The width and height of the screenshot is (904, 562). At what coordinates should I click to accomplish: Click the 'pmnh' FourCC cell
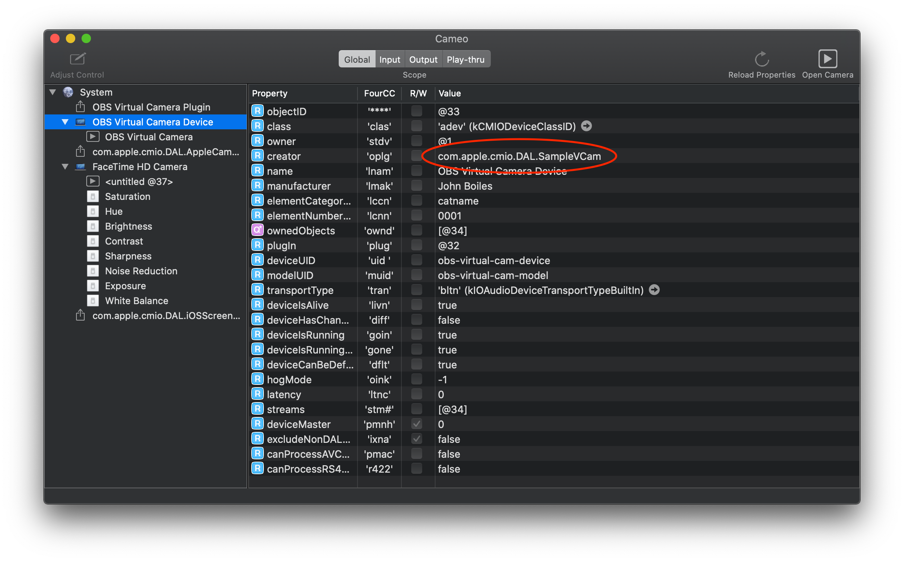tap(379, 424)
